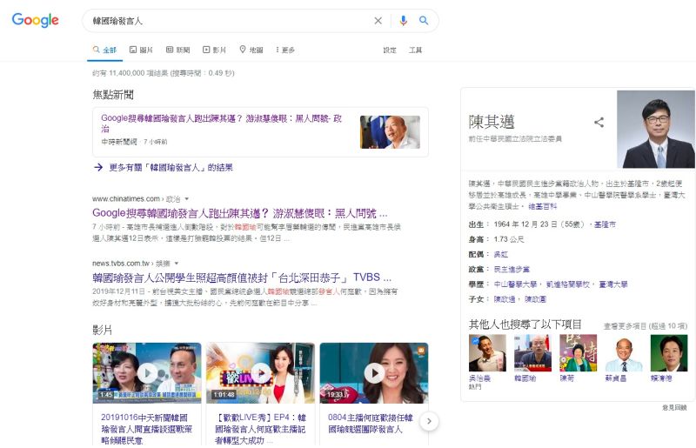
Task: Open the 陳政遠 child link
Action: coord(505,299)
